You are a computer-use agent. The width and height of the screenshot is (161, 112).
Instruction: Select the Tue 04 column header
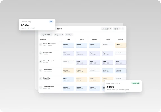[x=108, y=40]
